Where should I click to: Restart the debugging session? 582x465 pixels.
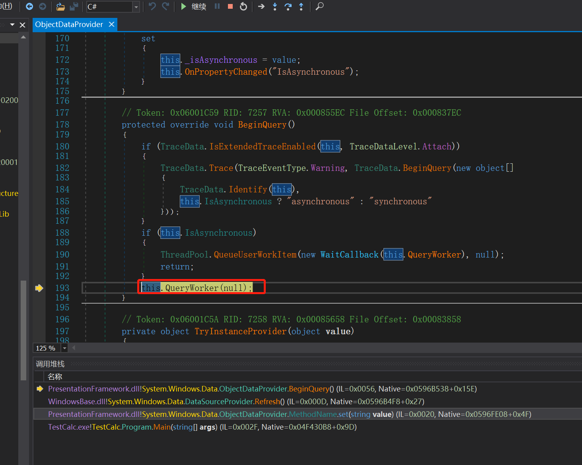pos(243,6)
